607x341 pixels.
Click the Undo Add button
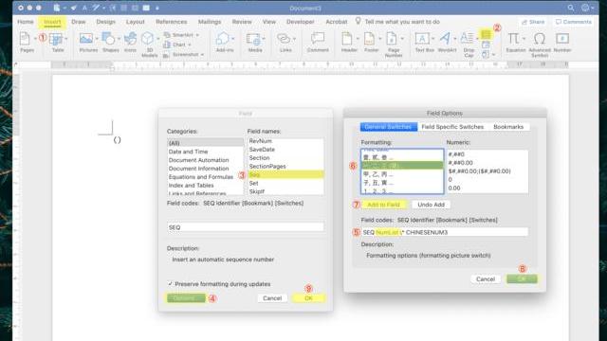431,205
